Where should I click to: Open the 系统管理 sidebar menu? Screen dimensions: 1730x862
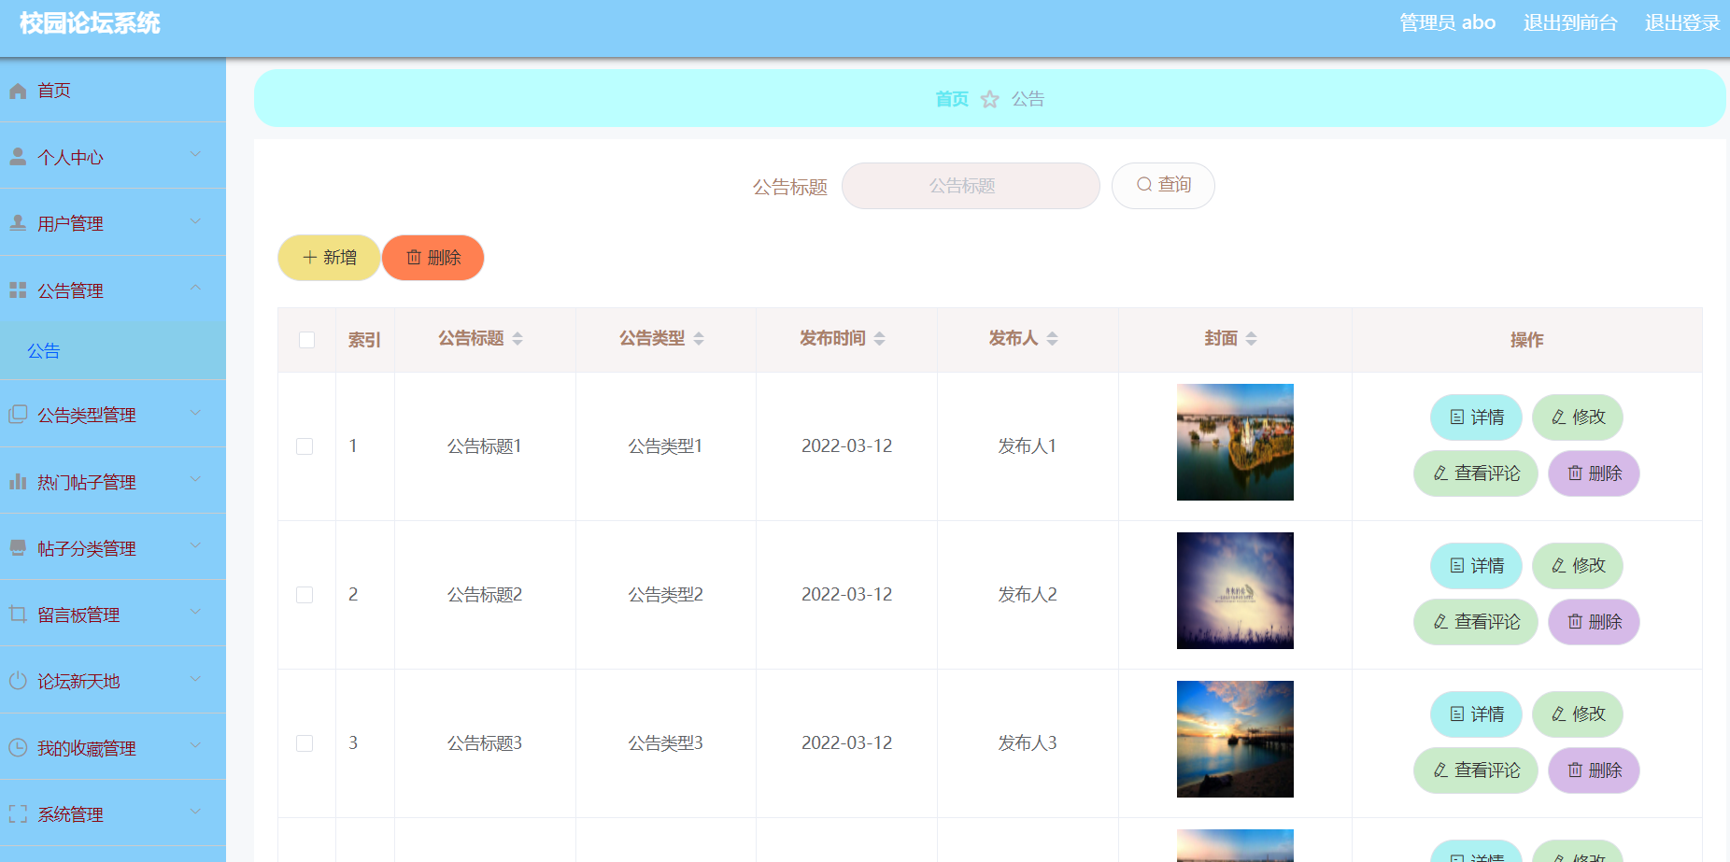point(113,813)
